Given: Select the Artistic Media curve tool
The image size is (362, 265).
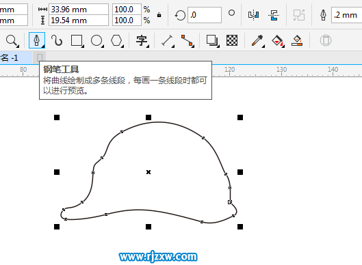Looking at the screenshot, I should [57, 40].
